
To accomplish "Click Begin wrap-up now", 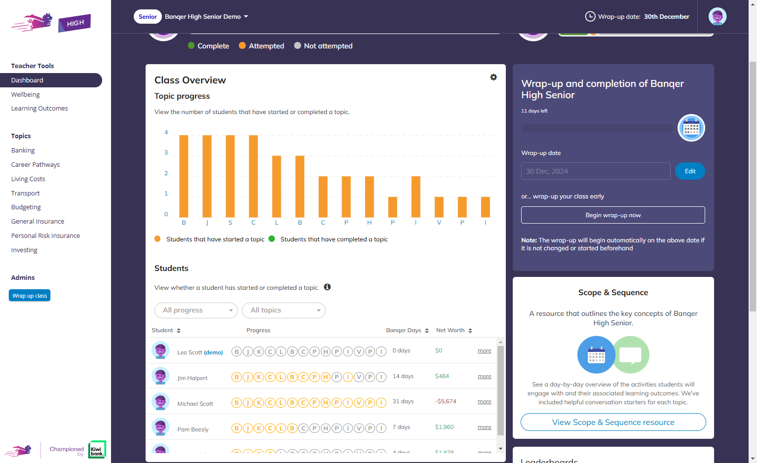I will click(x=613, y=215).
